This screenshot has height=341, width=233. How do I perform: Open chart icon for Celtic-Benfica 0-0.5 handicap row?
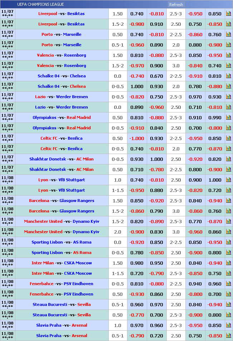point(228,149)
